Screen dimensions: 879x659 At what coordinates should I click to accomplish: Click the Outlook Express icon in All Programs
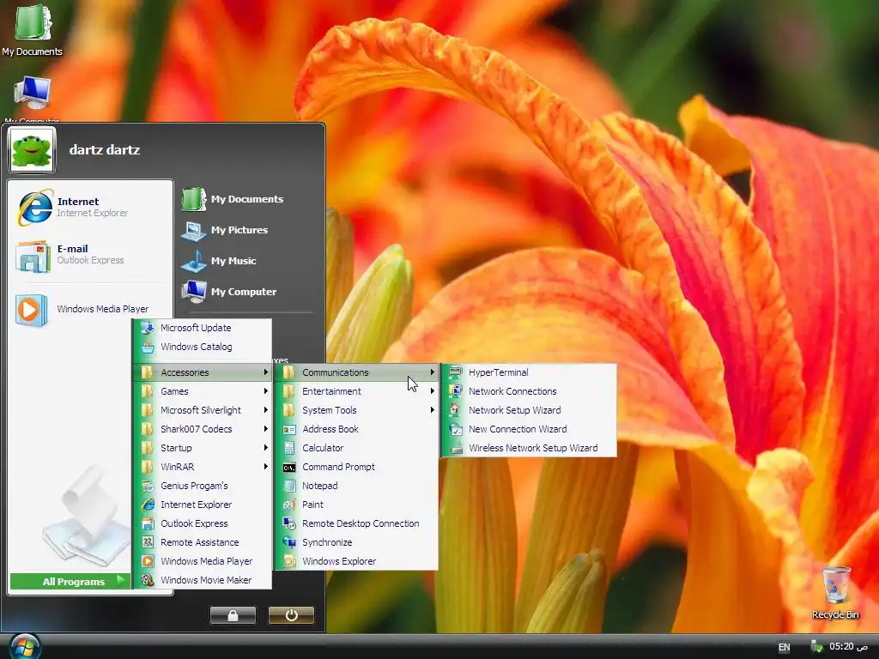(x=148, y=523)
